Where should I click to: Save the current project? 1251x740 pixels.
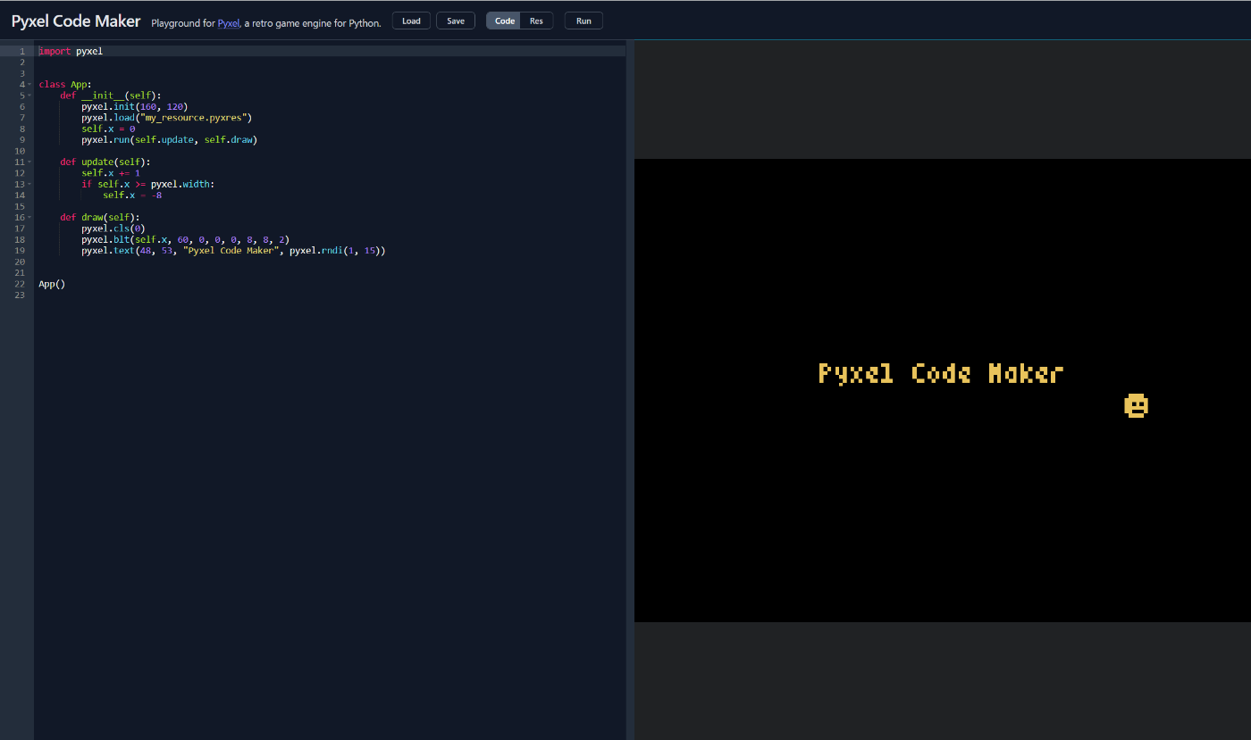456,21
